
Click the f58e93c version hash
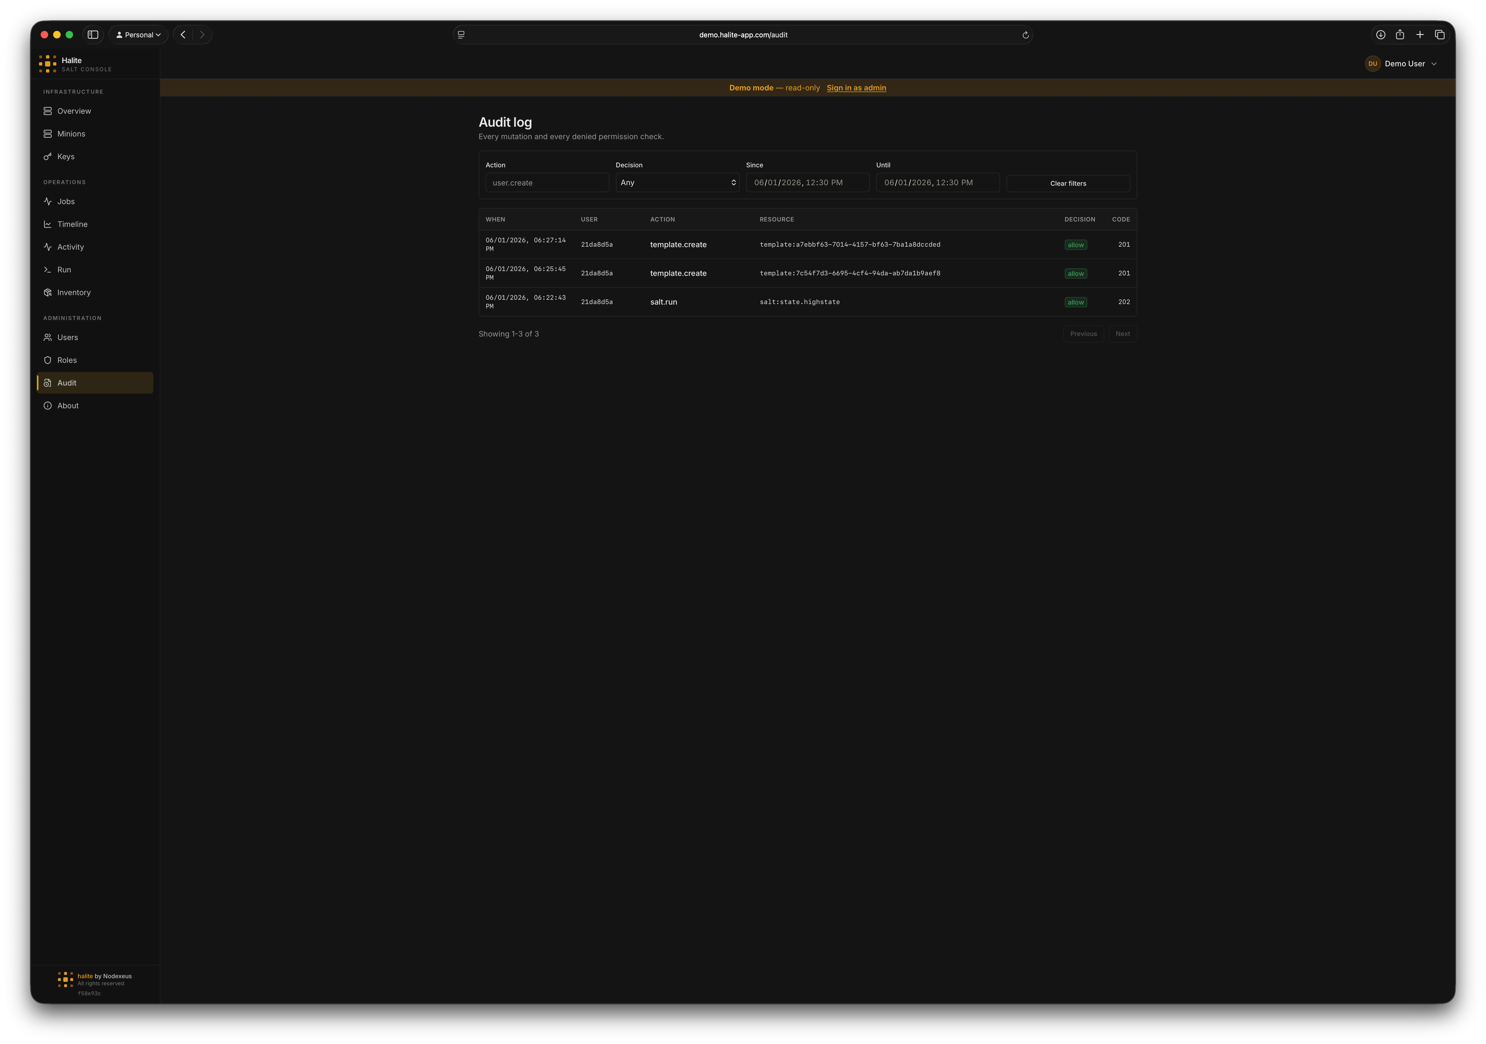click(89, 994)
